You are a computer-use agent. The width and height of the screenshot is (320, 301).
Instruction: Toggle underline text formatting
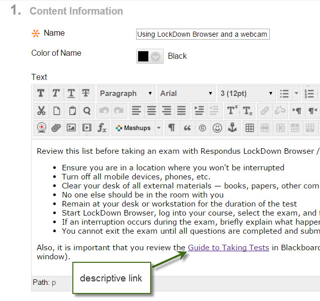pos(71,93)
